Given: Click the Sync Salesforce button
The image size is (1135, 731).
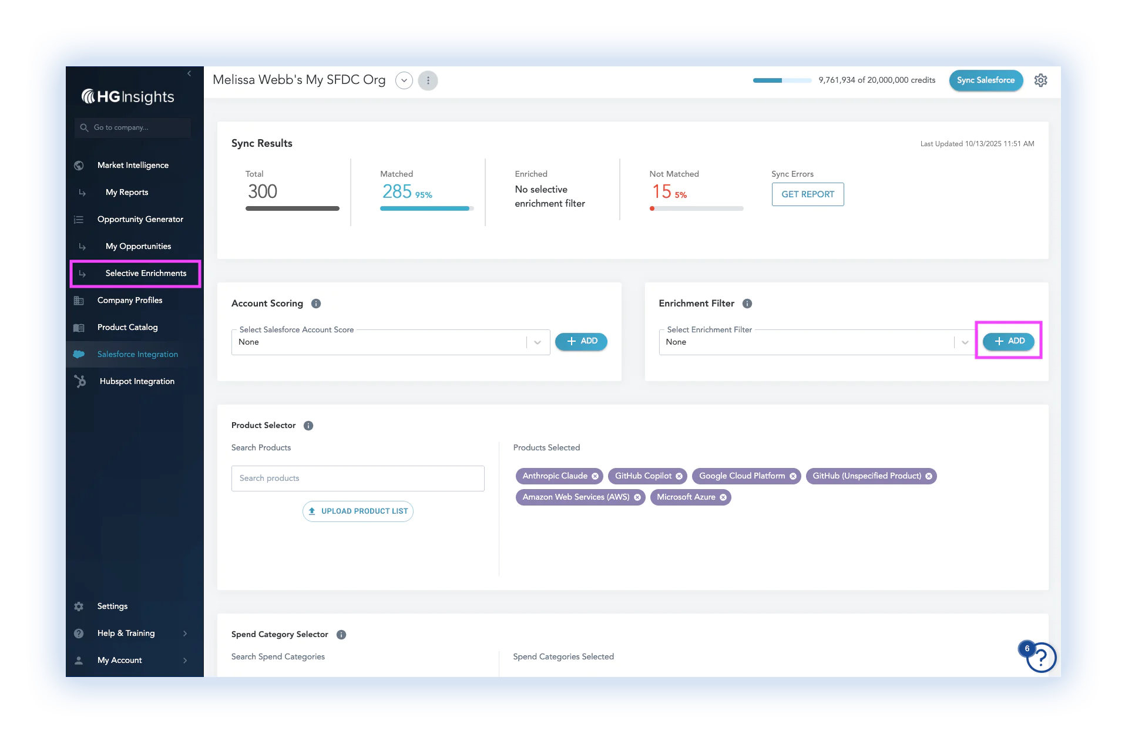Looking at the screenshot, I should click(x=986, y=80).
